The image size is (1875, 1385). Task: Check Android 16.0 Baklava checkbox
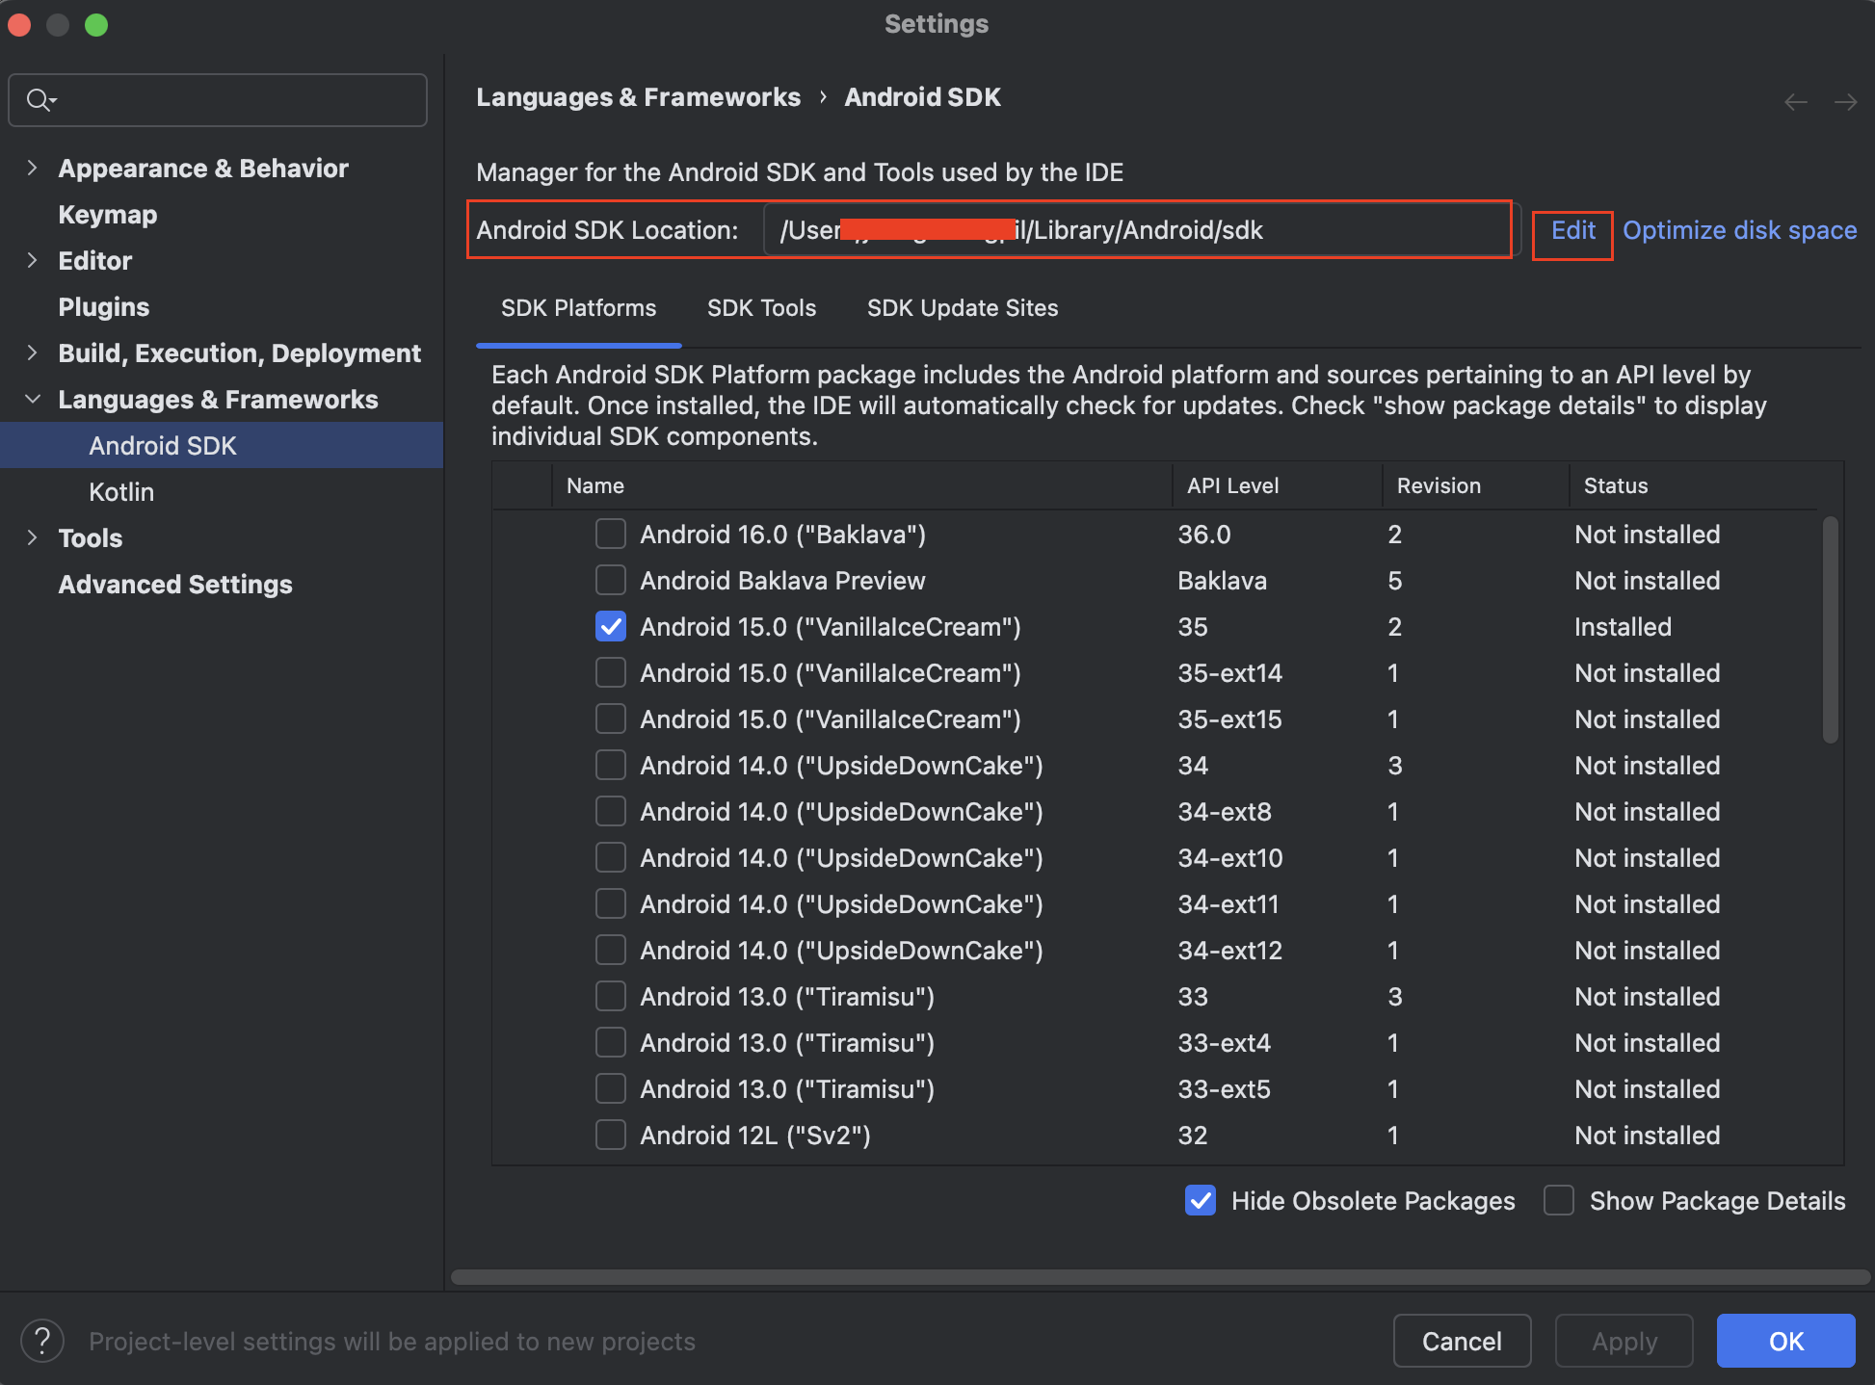[611, 535]
